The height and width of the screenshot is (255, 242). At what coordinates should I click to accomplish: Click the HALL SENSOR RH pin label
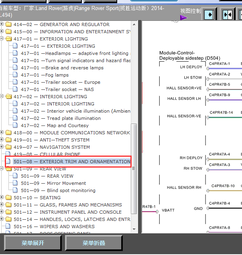(184, 188)
